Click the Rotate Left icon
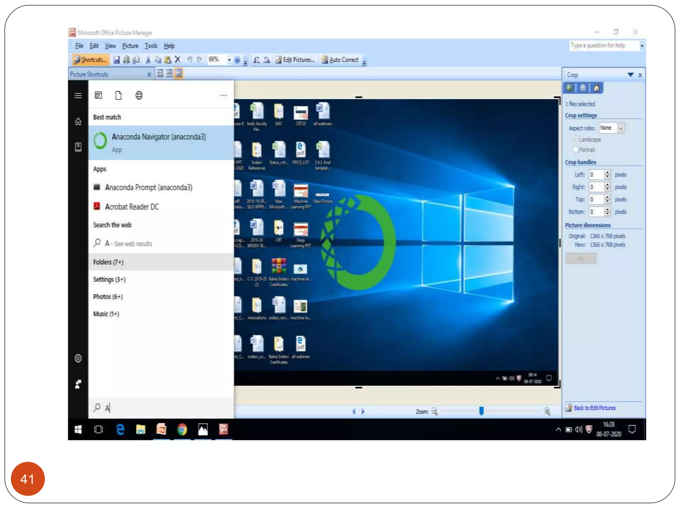 pos(257,60)
